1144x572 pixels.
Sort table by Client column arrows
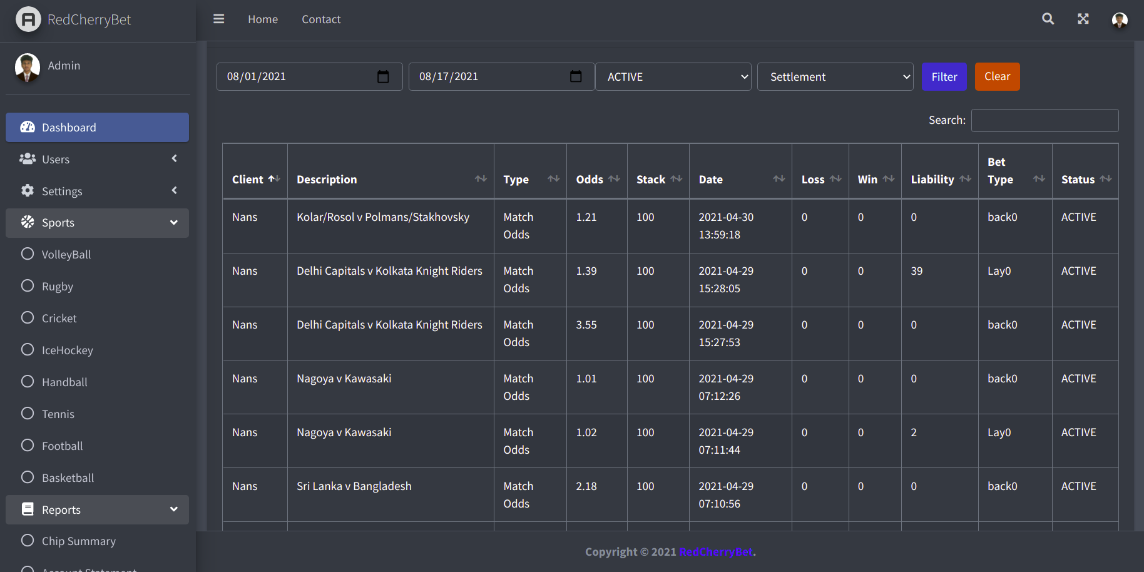(274, 179)
